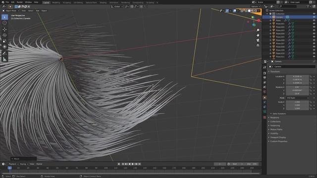Image resolution: width=317 pixels, height=178 pixels.
Task: Open the Render menu
Action: (x=20, y=2)
